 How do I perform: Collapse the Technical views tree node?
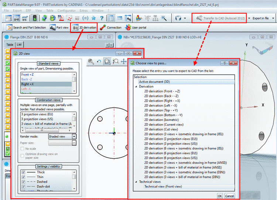click(x=136, y=182)
